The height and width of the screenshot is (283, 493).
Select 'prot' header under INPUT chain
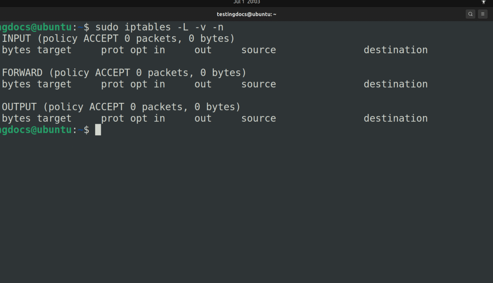pyautogui.click(x=112, y=50)
